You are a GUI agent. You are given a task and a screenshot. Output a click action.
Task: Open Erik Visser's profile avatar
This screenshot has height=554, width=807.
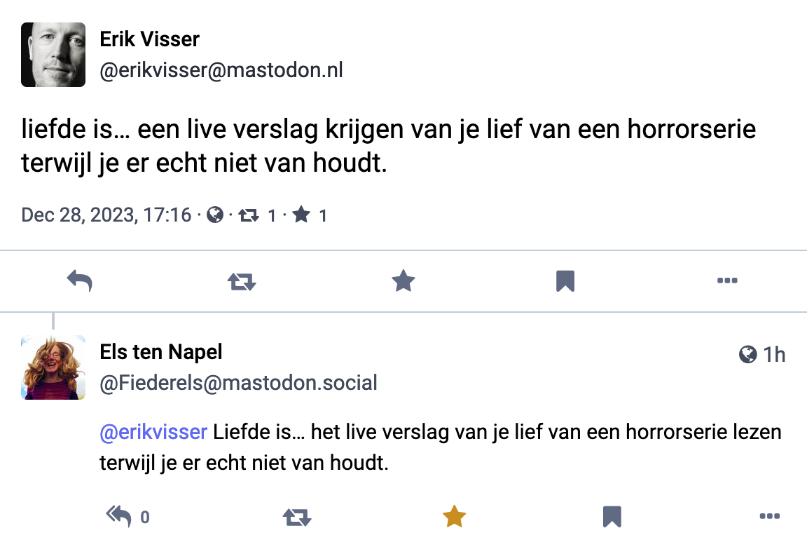coord(53,55)
